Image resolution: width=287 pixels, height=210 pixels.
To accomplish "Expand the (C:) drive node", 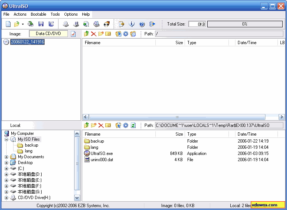I will [x=7, y=168].
